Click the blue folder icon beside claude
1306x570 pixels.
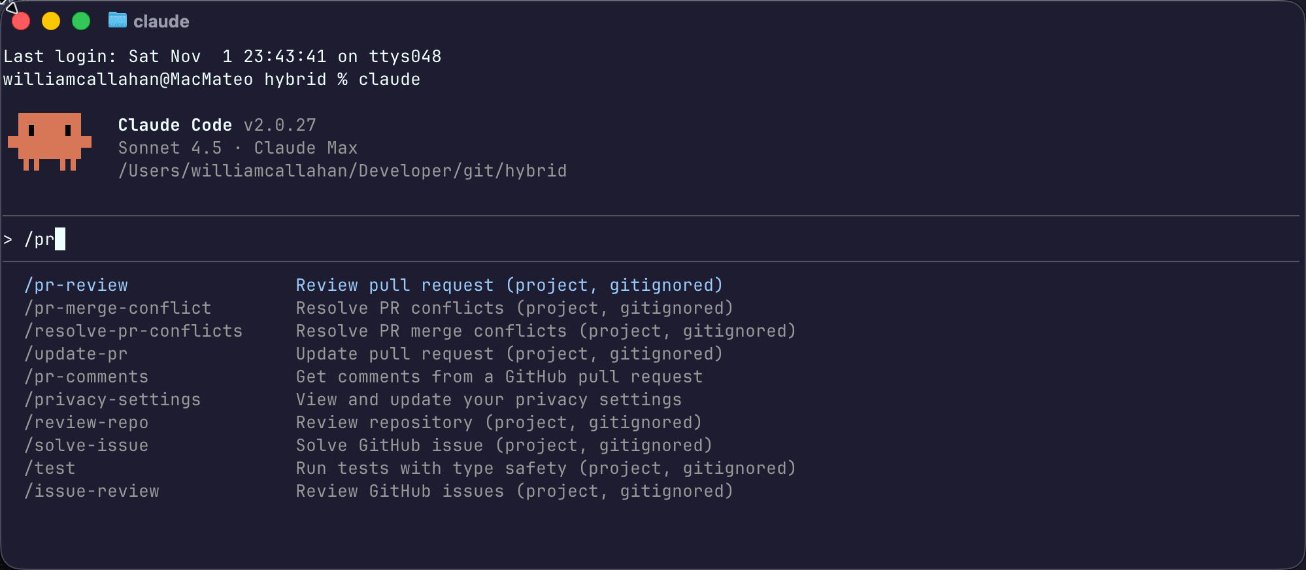pyautogui.click(x=118, y=20)
